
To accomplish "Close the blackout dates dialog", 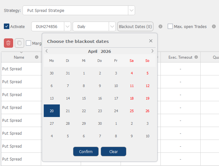I will pyautogui.click(x=151, y=41).
